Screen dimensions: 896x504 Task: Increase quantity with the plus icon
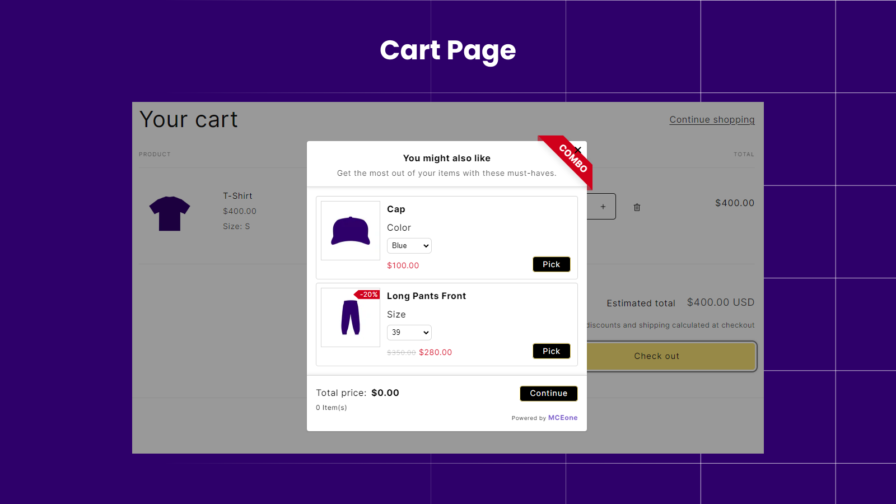[x=603, y=206]
